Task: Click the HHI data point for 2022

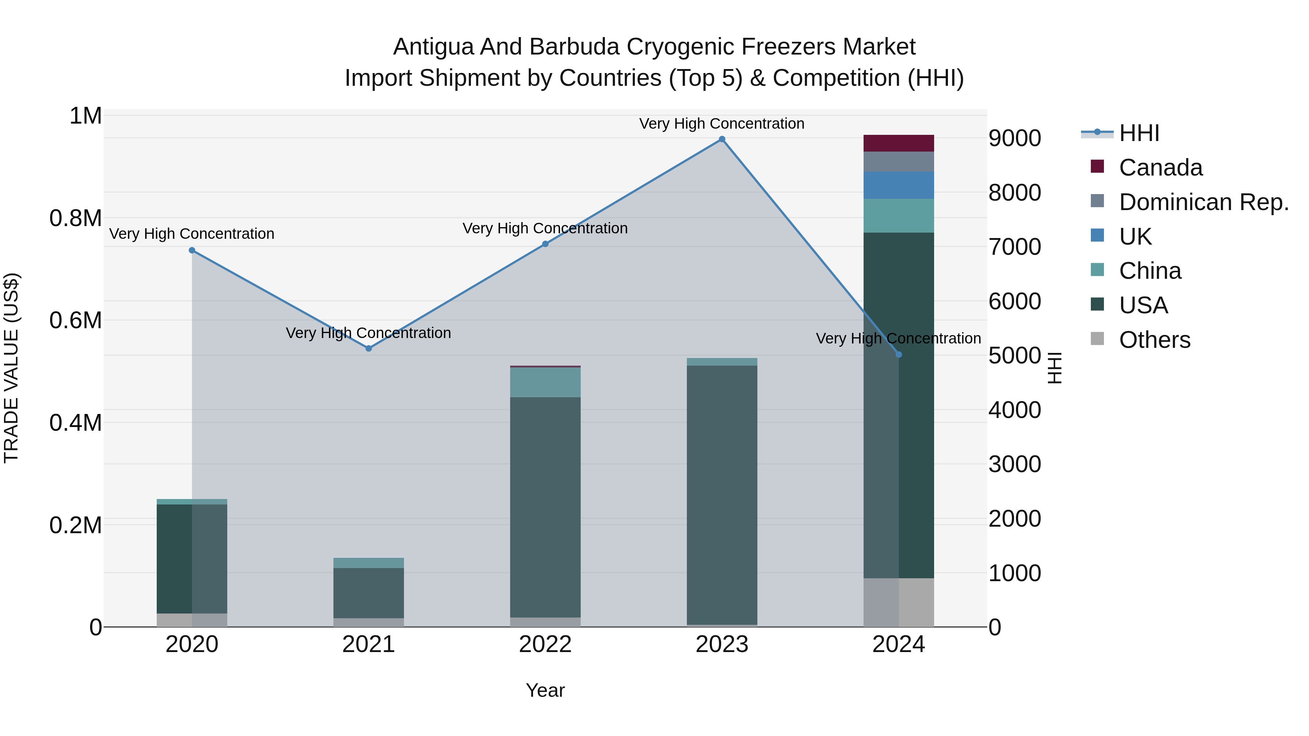Action: tap(545, 244)
